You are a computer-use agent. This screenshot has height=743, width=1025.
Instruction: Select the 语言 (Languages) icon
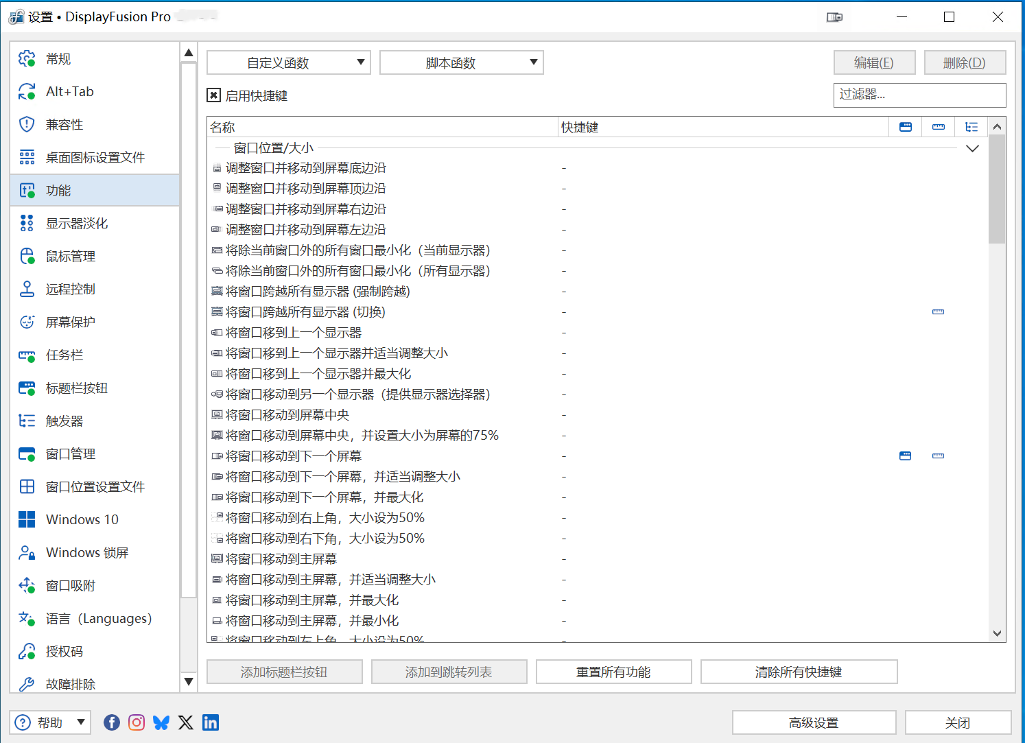tap(27, 619)
